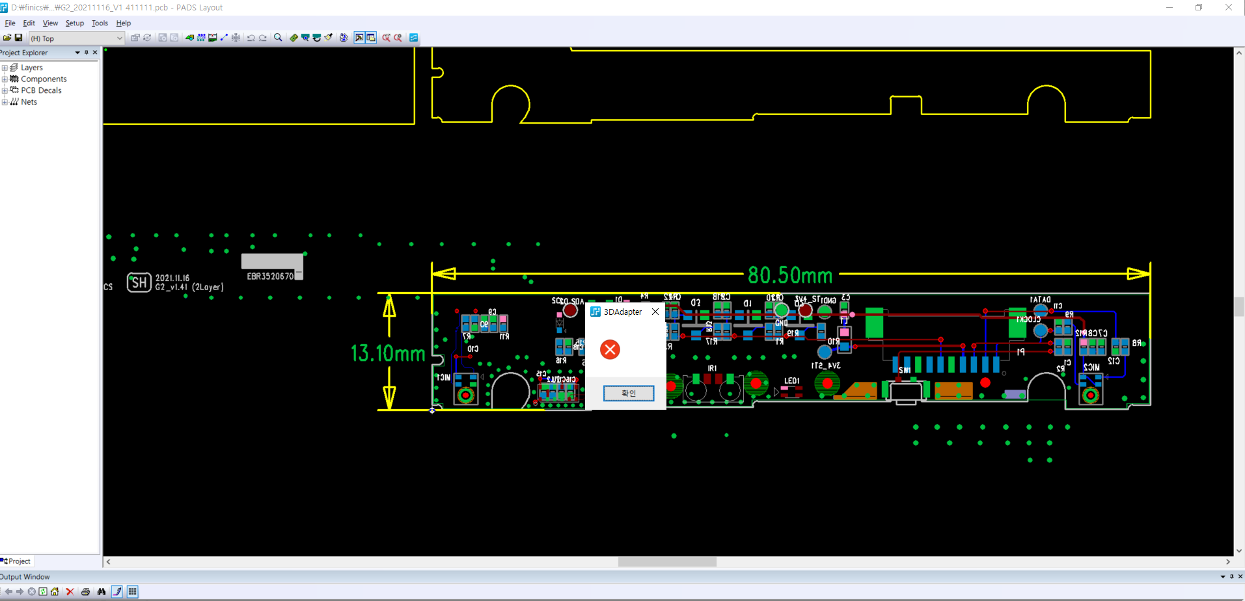Click the red X clear icon in Output Window
The image size is (1245, 601).
click(x=70, y=591)
